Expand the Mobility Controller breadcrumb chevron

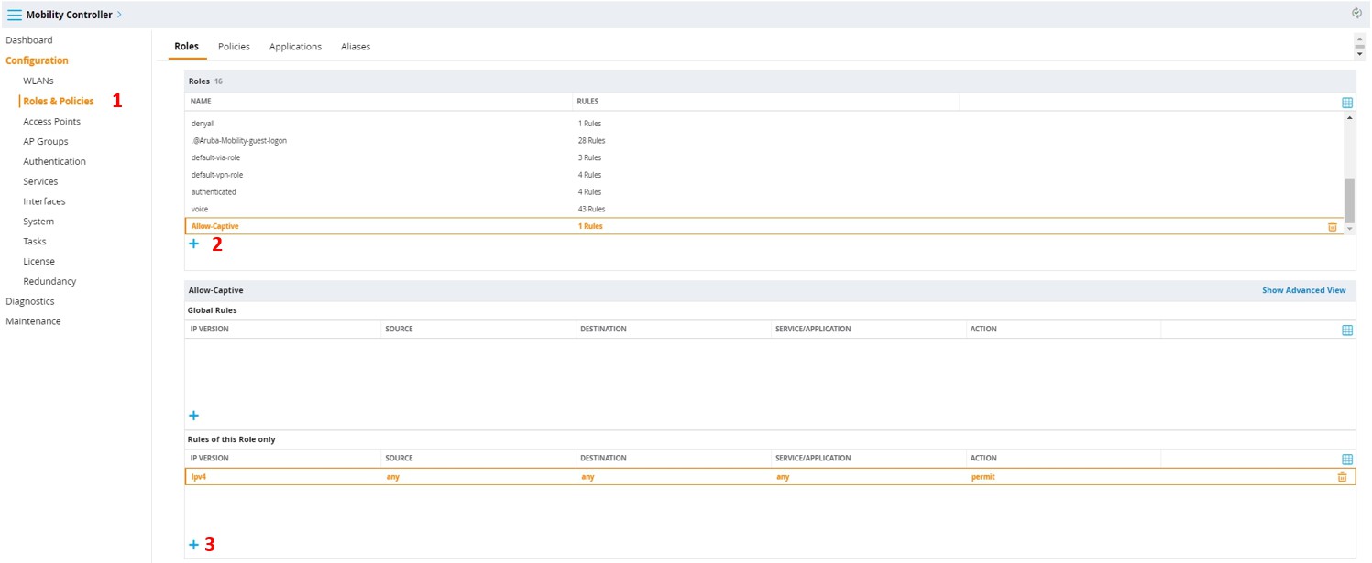point(119,15)
